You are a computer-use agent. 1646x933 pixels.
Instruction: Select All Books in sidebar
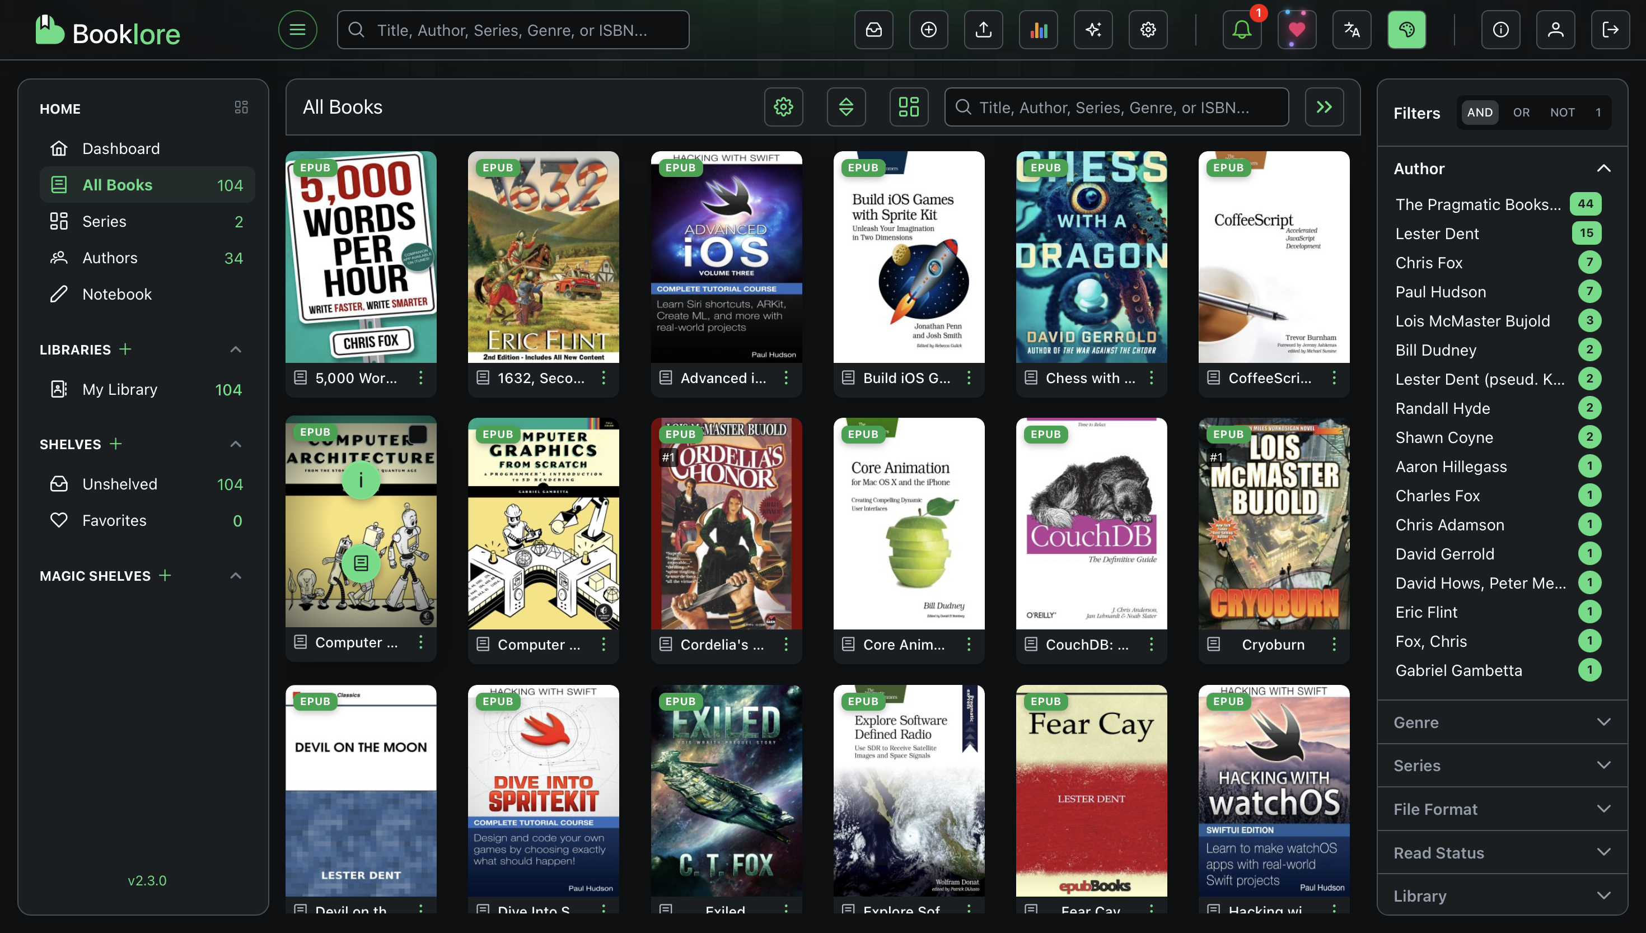(x=147, y=185)
